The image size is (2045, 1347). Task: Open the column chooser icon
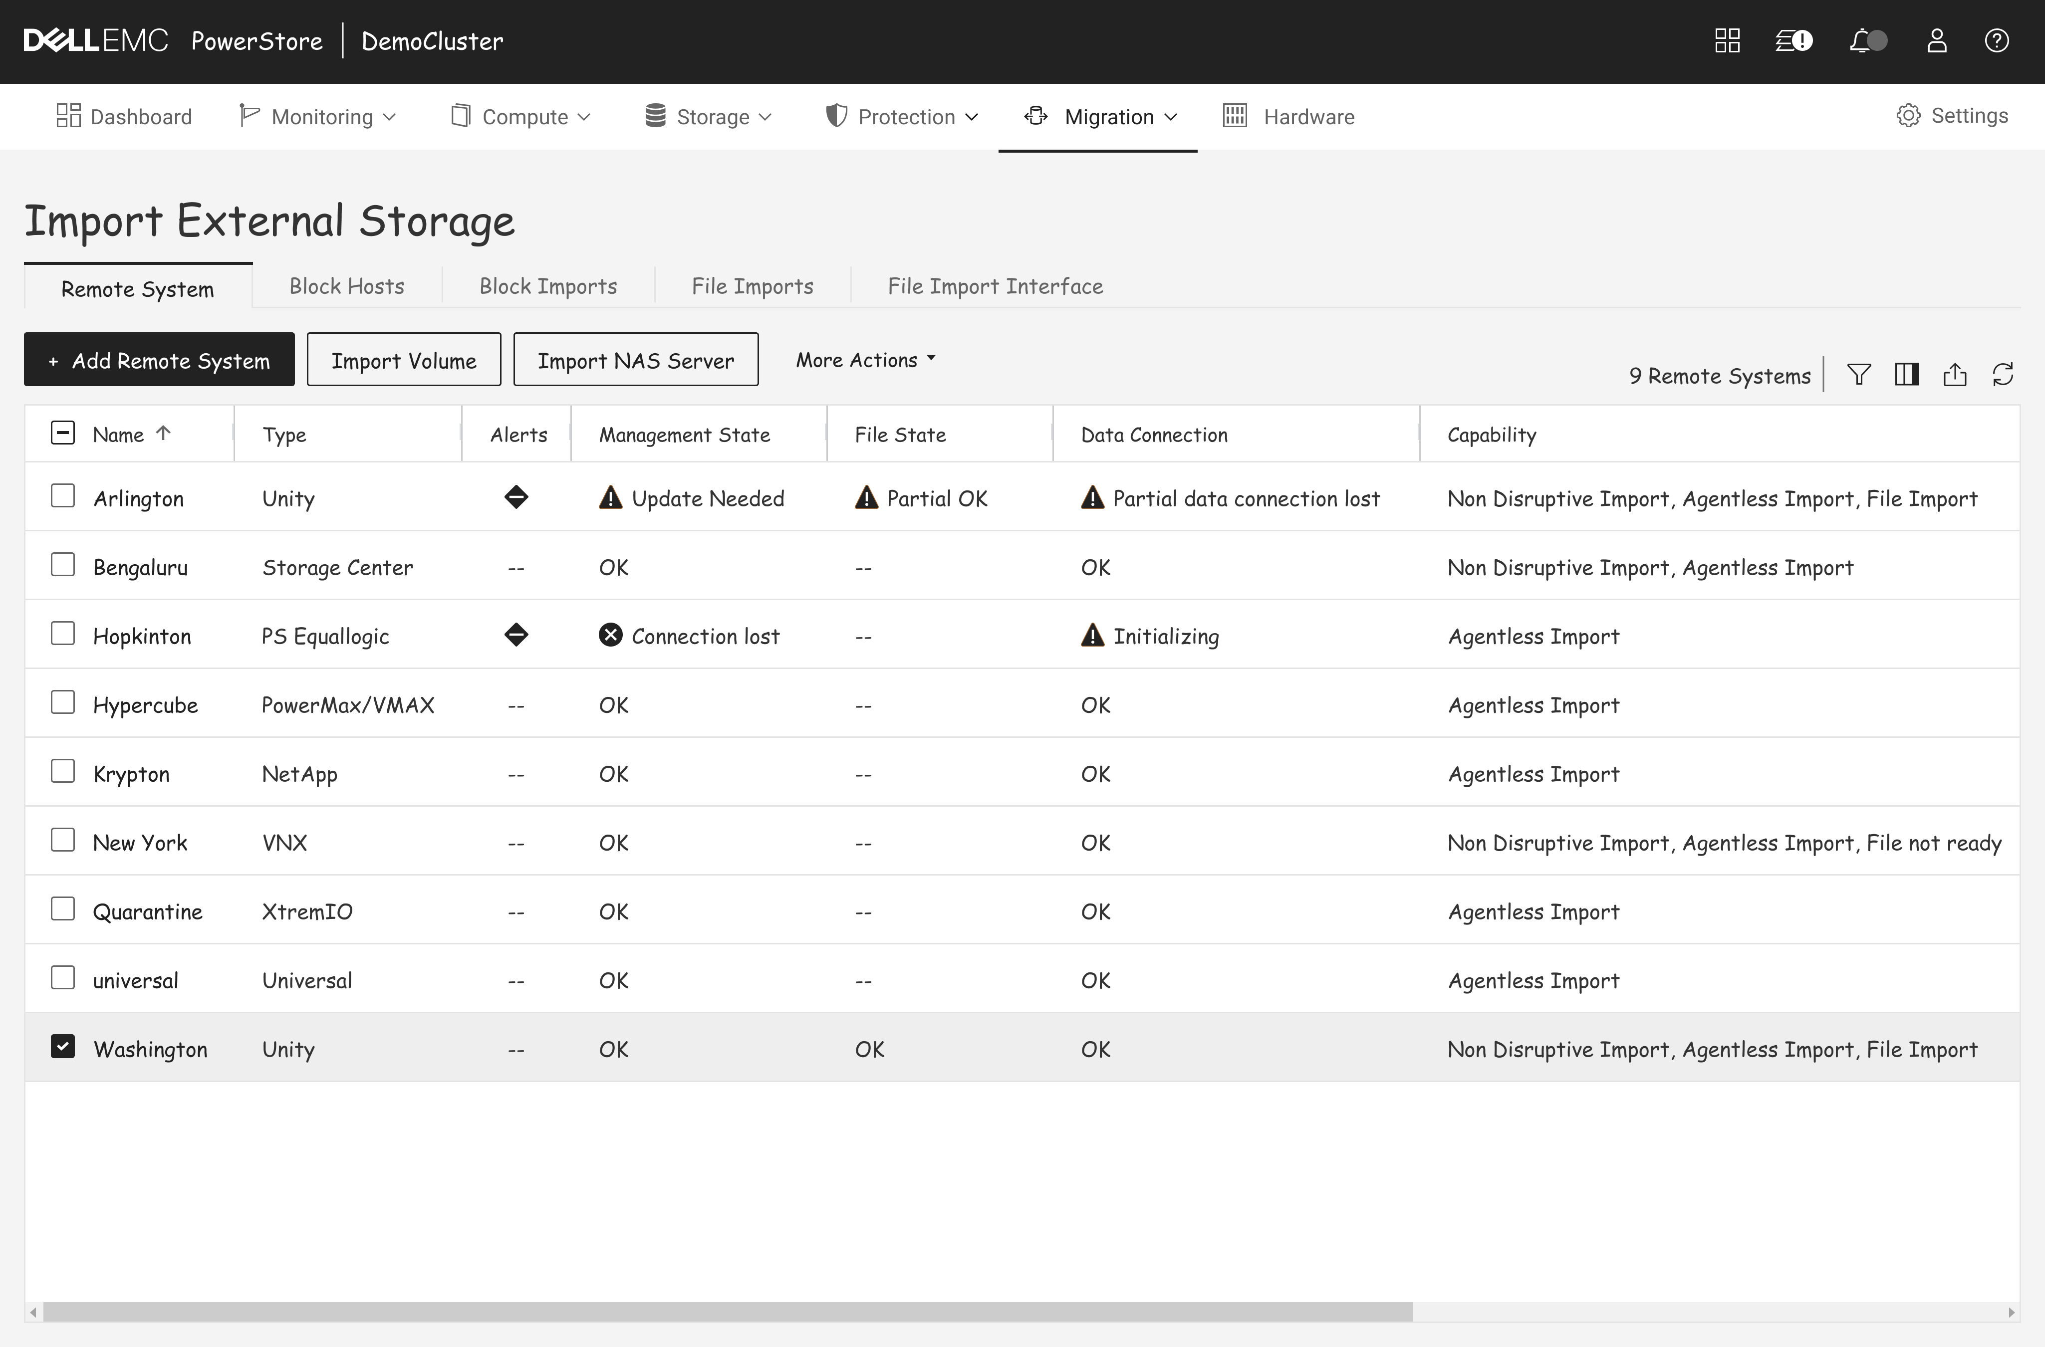click(1907, 375)
